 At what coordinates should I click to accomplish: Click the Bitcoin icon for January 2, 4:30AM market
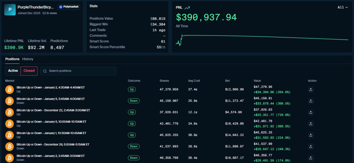pyautogui.click(x=10, y=89)
